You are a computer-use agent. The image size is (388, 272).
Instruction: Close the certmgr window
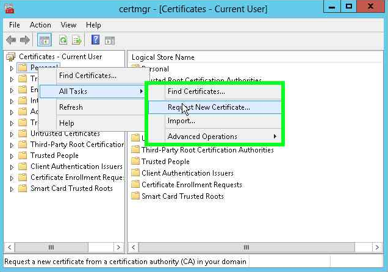(370, 7)
